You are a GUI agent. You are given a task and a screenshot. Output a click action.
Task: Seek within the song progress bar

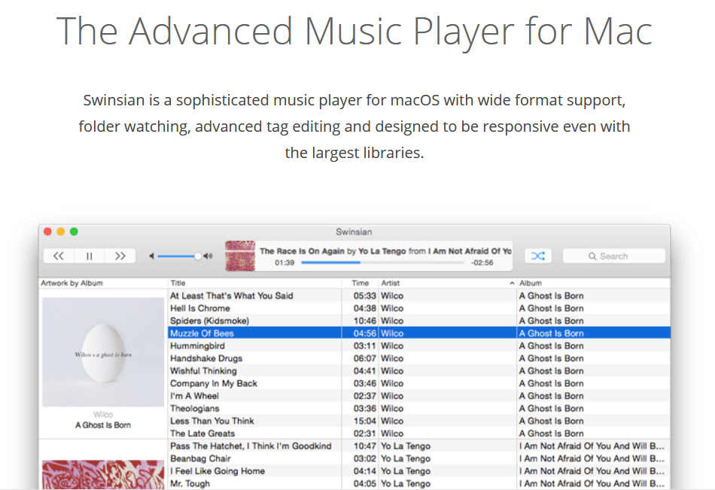(x=382, y=263)
